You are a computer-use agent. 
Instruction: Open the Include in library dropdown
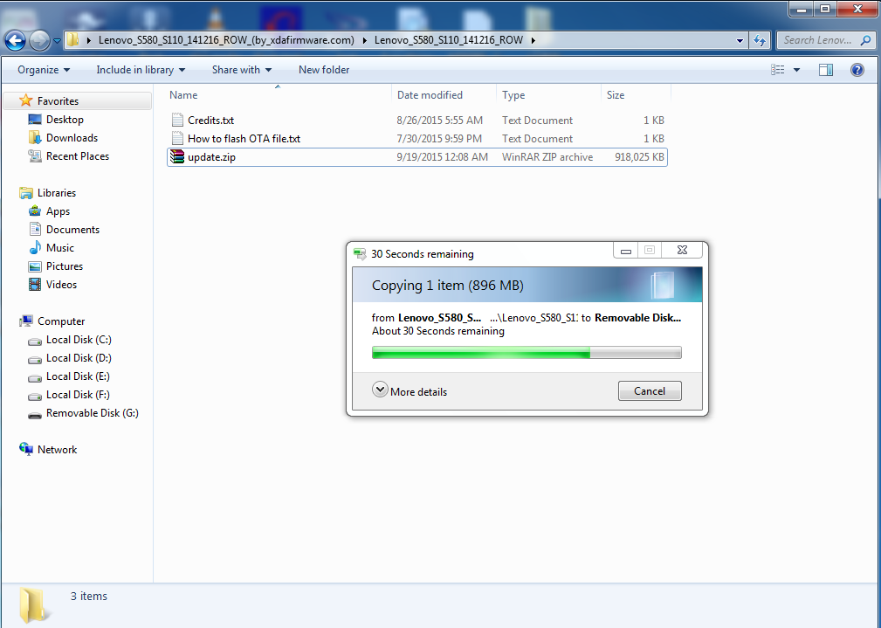[141, 70]
